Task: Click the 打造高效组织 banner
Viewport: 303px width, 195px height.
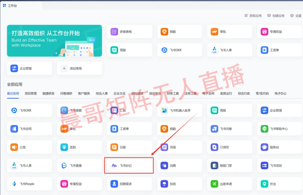Action: (54, 41)
